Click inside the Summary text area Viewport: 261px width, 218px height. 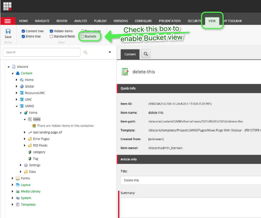click(191, 208)
